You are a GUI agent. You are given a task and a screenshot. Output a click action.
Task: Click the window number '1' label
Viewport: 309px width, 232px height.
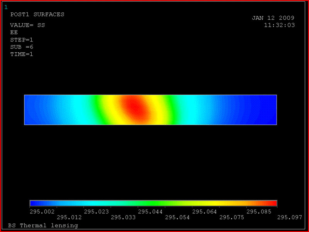tap(6, 7)
